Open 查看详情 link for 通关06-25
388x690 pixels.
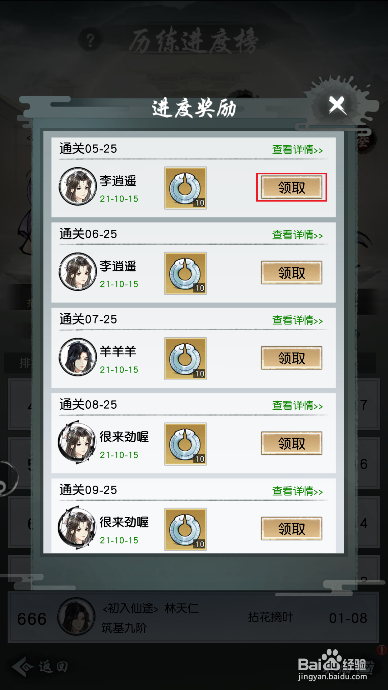pyautogui.click(x=297, y=235)
